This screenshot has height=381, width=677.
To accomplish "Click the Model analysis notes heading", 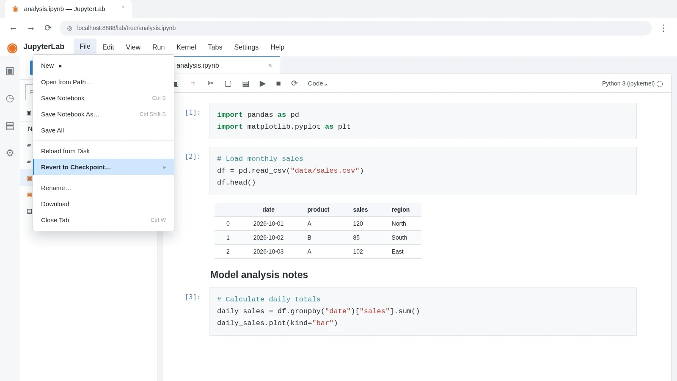I will pyautogui.click(x=259, y=275).
